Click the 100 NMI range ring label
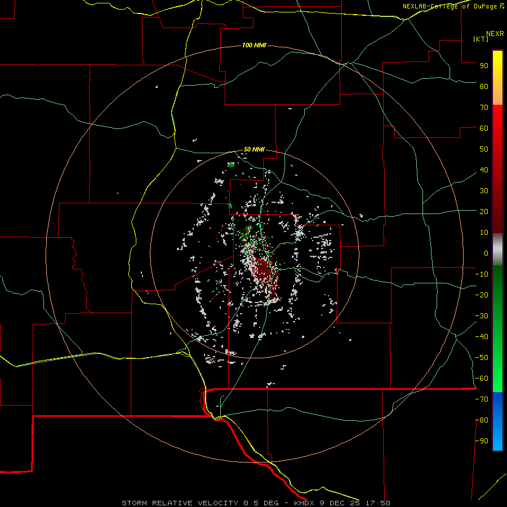 coord(254,45)
